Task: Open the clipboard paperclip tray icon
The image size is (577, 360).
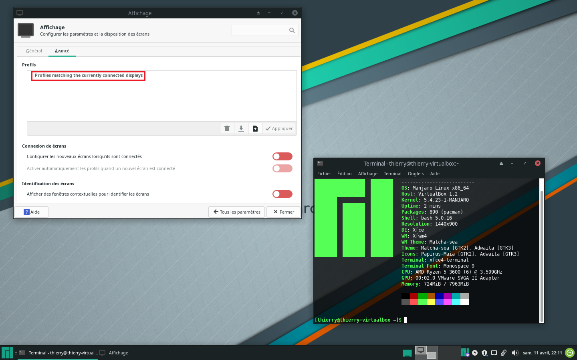Action: pos(504,353)
